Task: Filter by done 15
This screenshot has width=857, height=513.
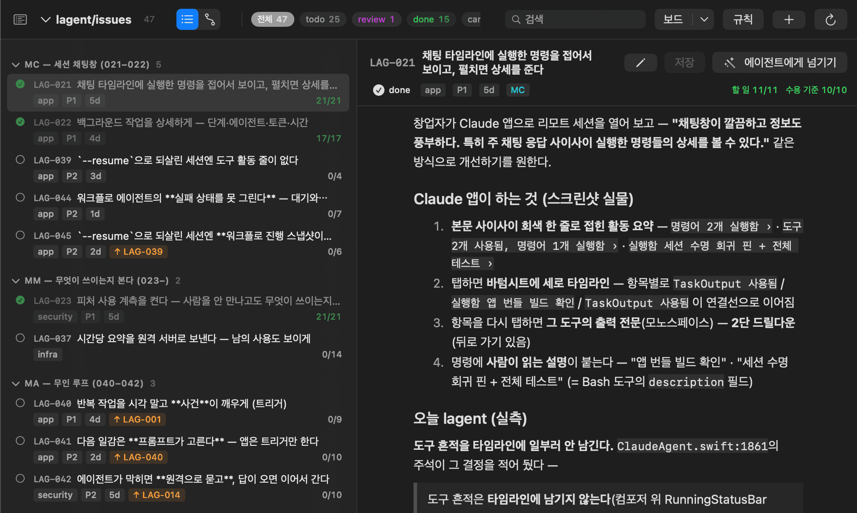Action: pyautogui.click(x=431, y=19)
